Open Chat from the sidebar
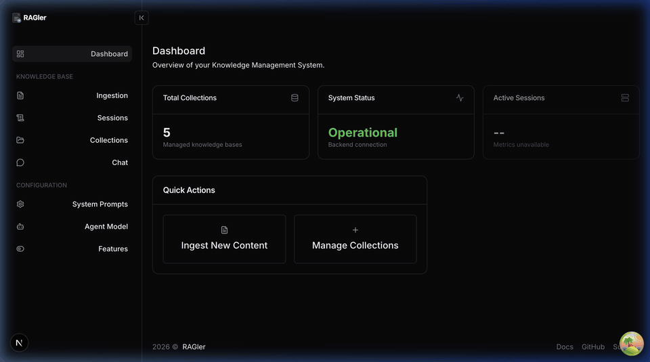This screenshot has height=362, width=650. pos(72,163)
